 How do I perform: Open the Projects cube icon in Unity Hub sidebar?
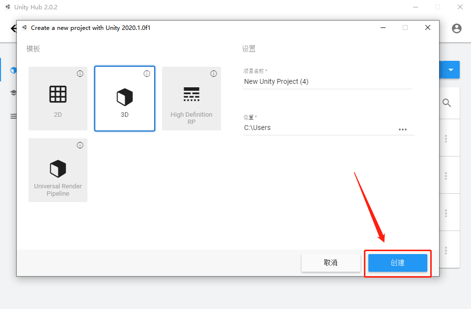pyautogui.click(x=13, y=70)
